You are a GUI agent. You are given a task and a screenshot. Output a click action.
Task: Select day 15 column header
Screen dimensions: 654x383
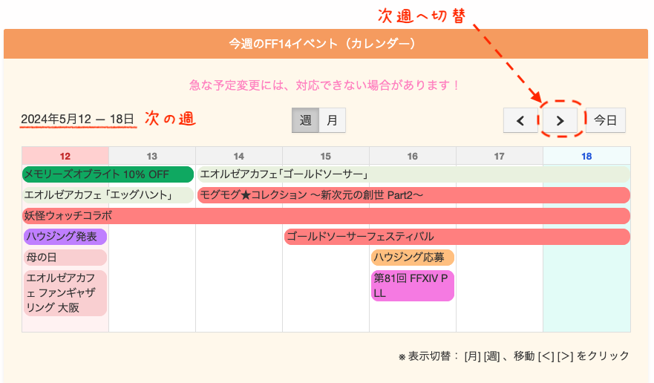(x=326, y=156)
